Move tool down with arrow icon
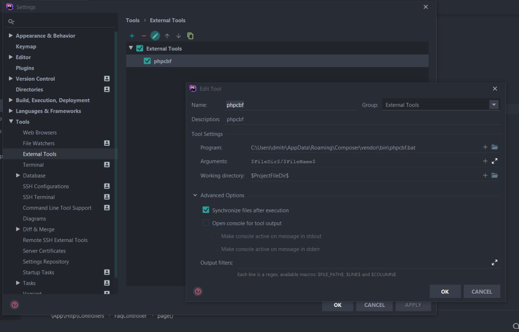Viewport: 519px width, 332px height. pos(178,36)
